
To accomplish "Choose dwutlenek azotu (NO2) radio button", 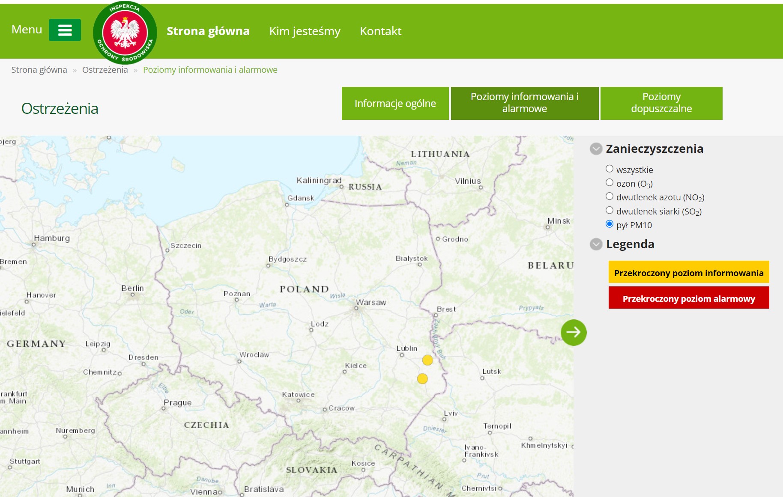I will click(610, 196).
